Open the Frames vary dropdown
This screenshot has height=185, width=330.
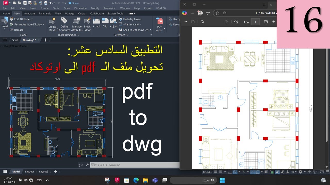pyautogui.click(x=141, y=25)
